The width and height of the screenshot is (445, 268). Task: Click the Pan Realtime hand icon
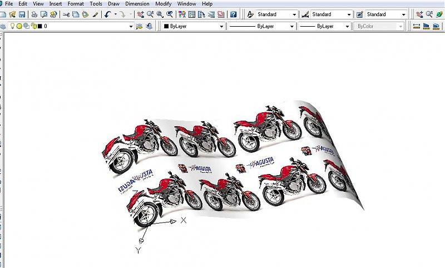(x=140, y=14)
